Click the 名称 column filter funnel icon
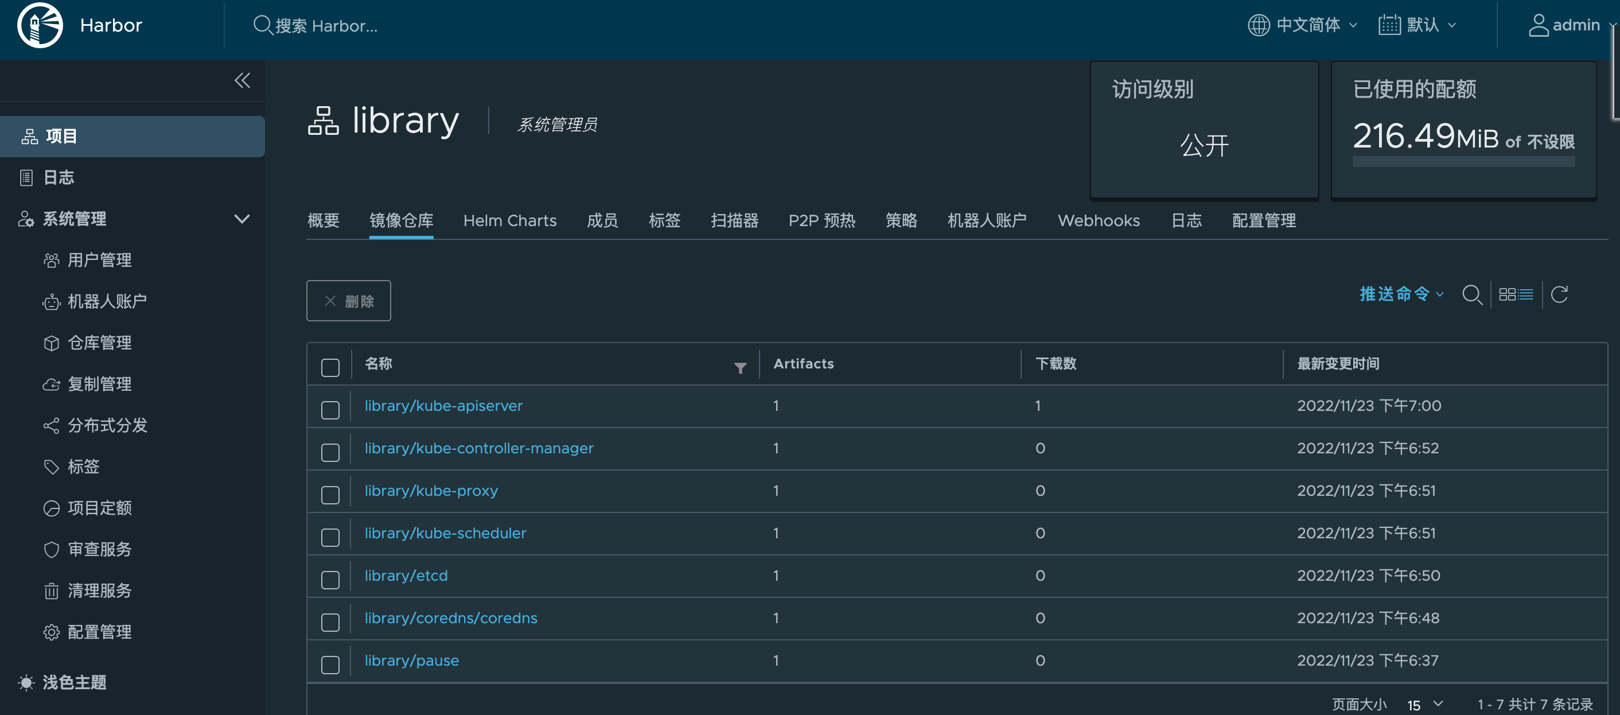Viewport: 1620px width, 715px height. [x=740, y=368]
